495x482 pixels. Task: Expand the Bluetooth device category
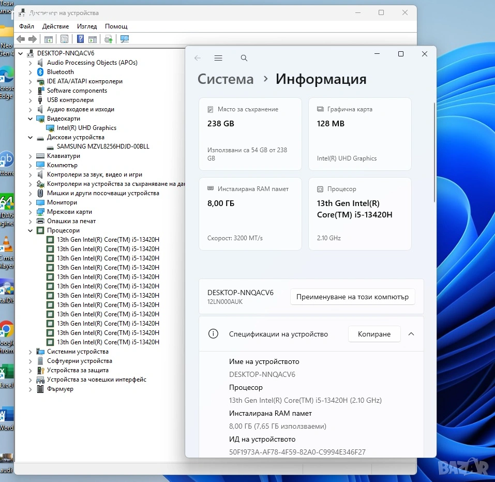click(31, 72)
